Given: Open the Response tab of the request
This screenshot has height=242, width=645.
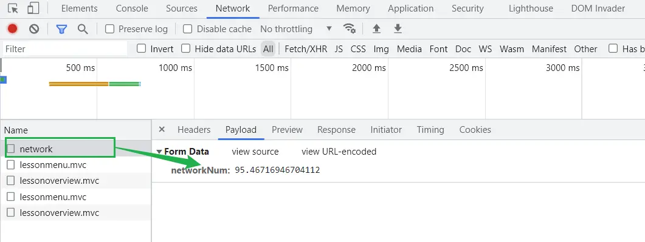Looking at the screenshot, I should tap(336, 130).
